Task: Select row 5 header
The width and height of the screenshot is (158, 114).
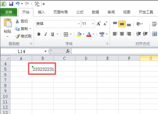Action: tap(5, 69)
